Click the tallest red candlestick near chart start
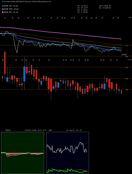 pyautogui.click(x=5, y=63)
